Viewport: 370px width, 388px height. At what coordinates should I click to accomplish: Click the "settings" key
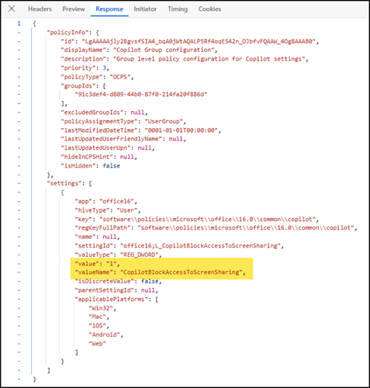[64, 183]
